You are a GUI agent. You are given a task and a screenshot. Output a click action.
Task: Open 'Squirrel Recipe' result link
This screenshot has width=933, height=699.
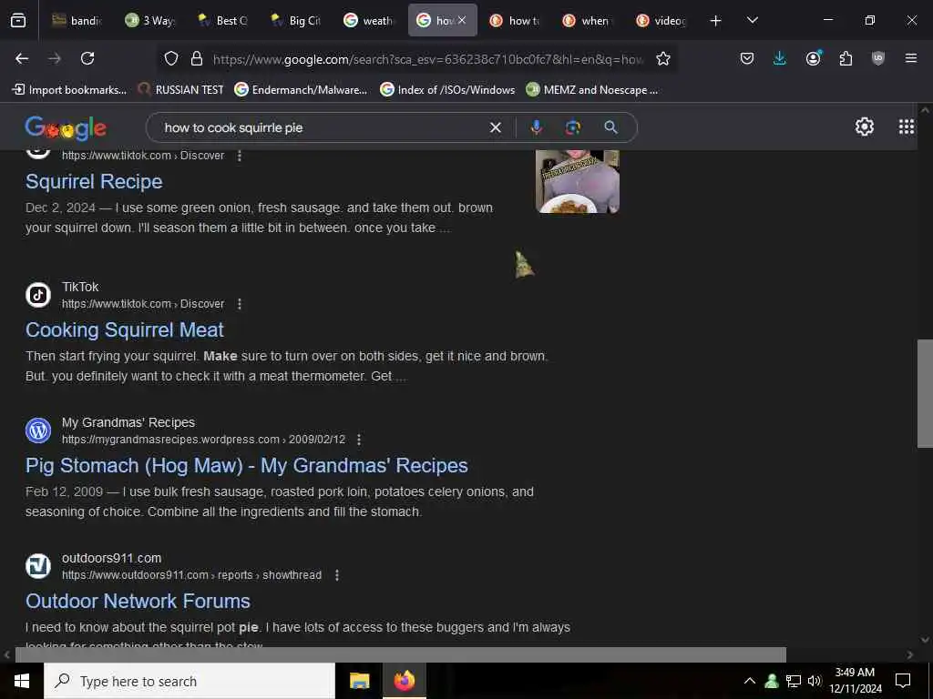point(94,181)
